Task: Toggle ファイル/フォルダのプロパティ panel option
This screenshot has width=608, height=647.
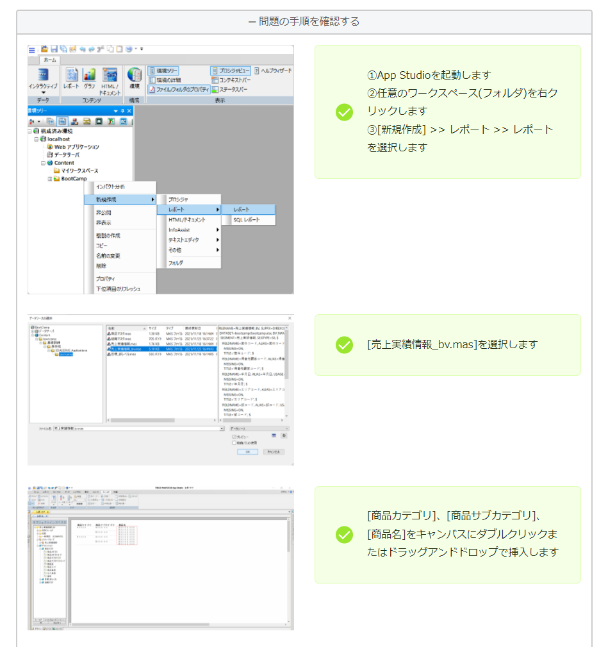Action: point(178,90)
